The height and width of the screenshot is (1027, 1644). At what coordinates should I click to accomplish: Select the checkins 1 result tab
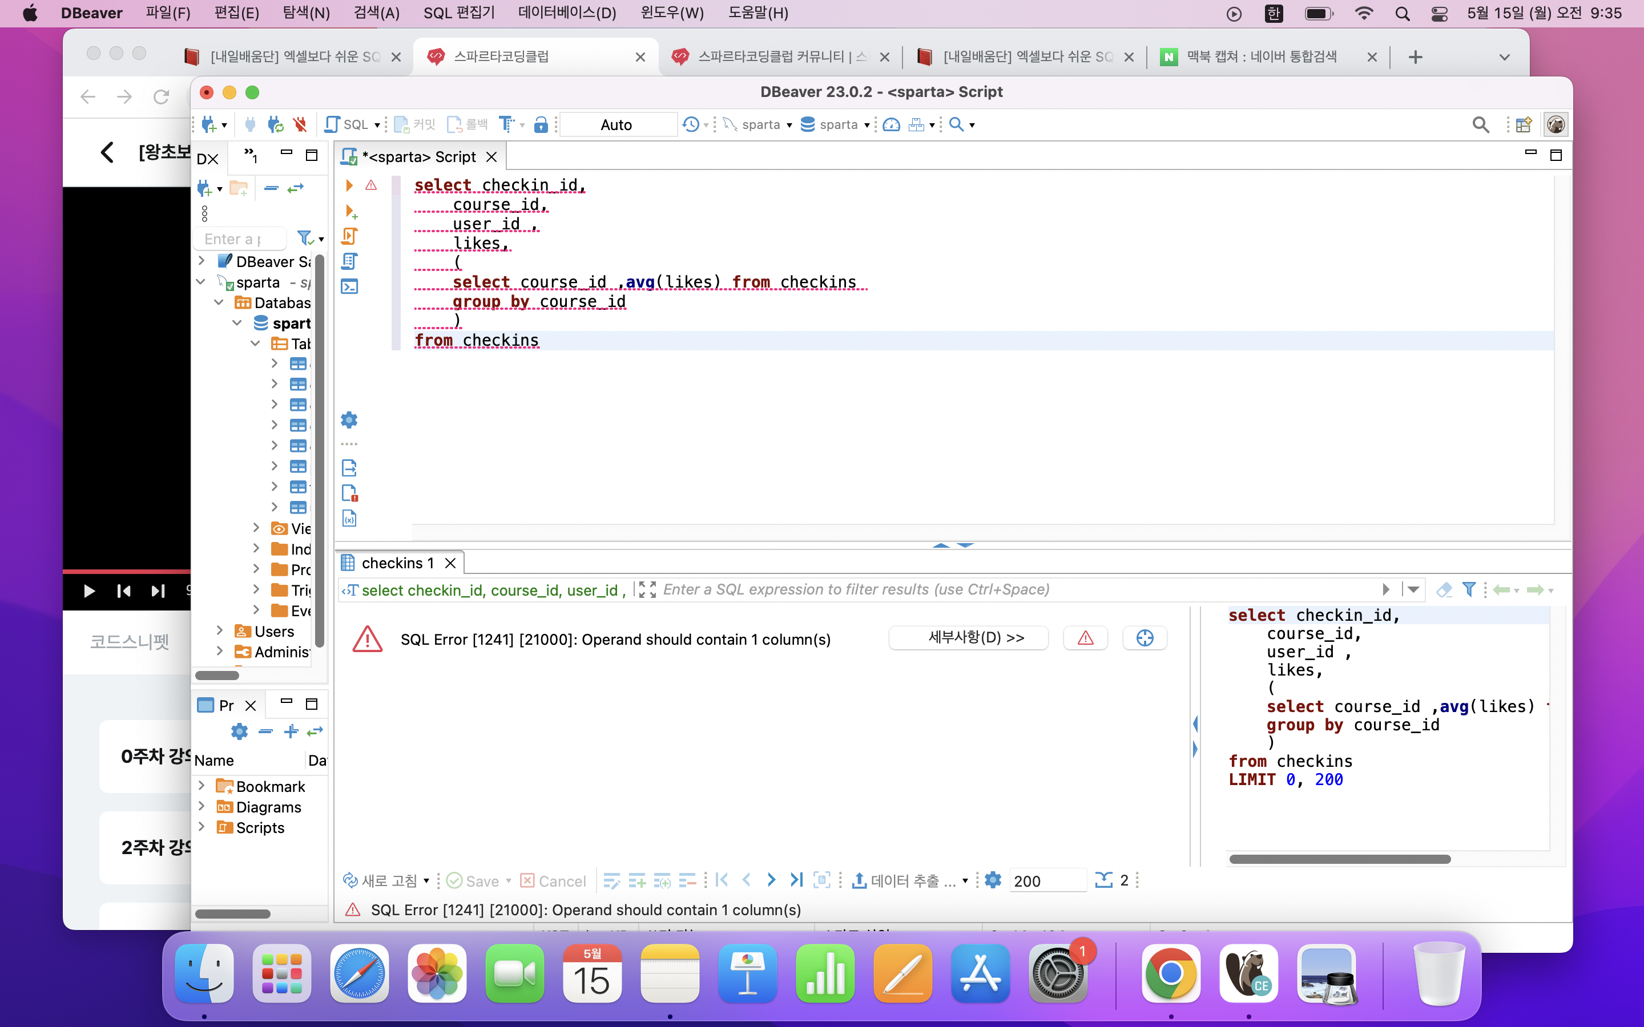click(397, 563)
